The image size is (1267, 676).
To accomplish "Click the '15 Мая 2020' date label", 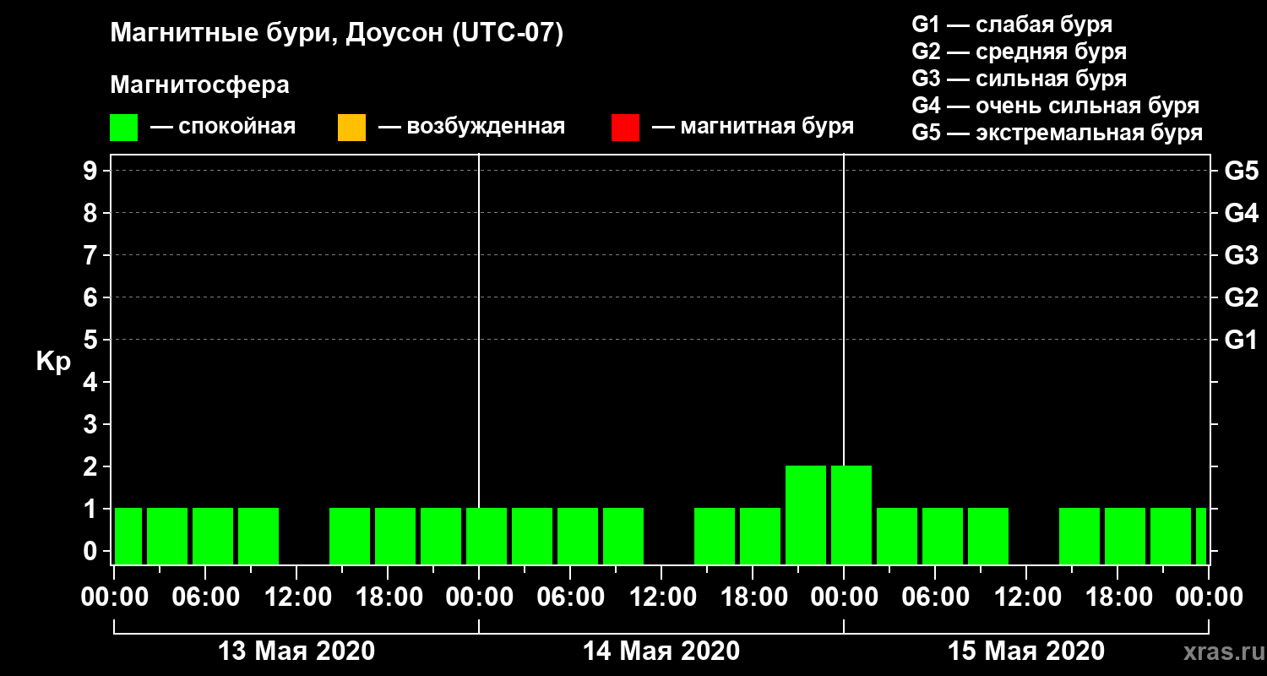I will pyautogui.click(x=1026, y=651).
